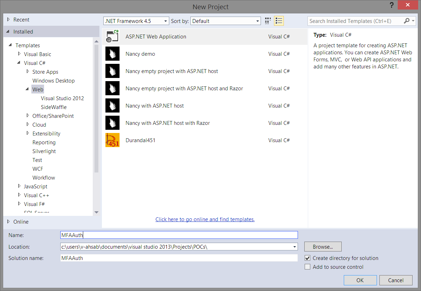Image resolution: width=421 pixels, height=291 pixels.
Task: Click the tree scrollbar down arrow
Action: 96,212
